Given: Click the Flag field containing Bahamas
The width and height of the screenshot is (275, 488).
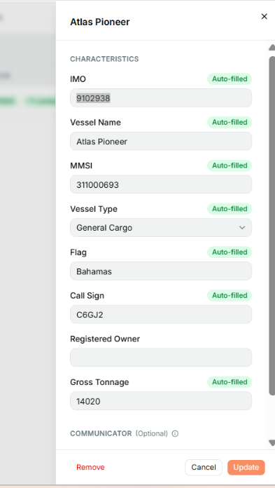Looking at the screenshot, I should [161, 271].
